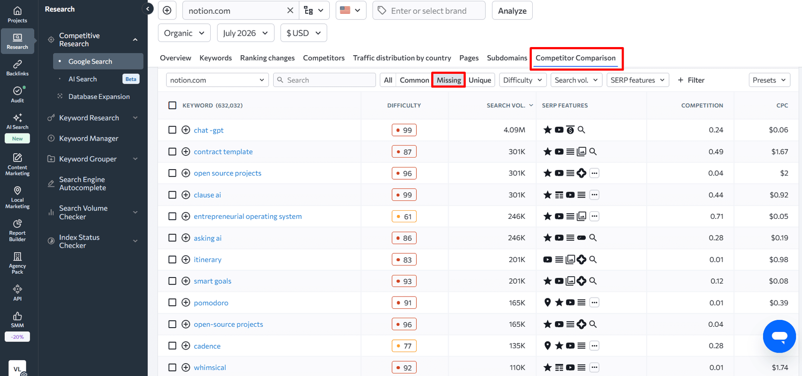
Task: Tick checkbox for clause ai row
Action: (172, 195)
